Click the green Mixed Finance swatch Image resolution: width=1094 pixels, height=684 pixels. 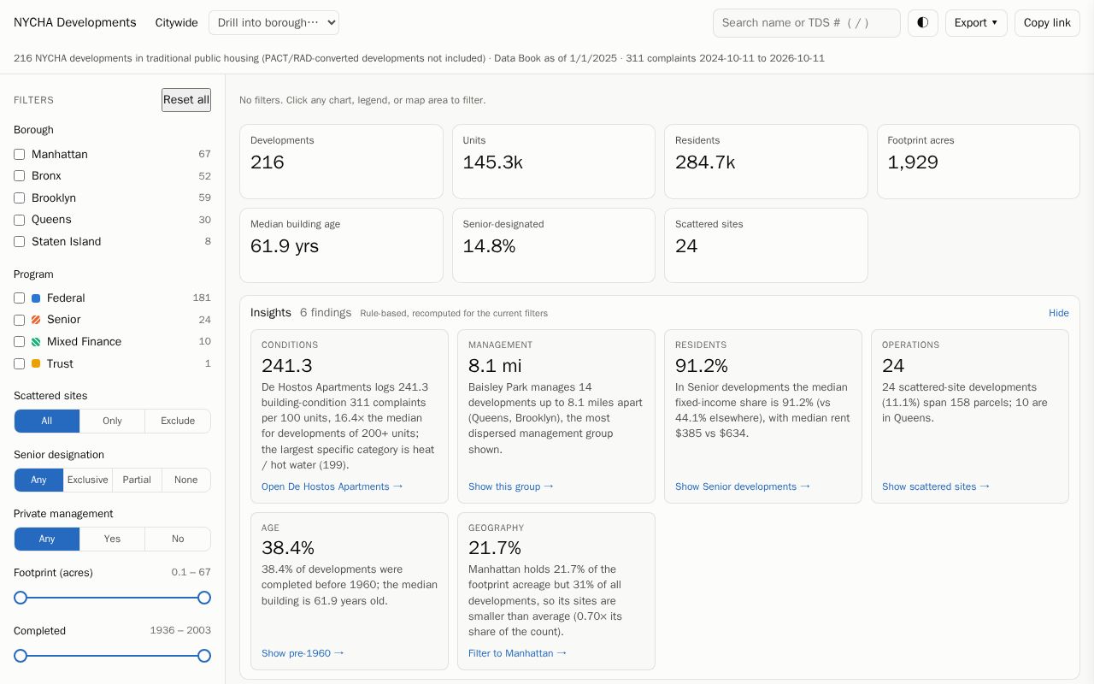(x=36, y=342)
